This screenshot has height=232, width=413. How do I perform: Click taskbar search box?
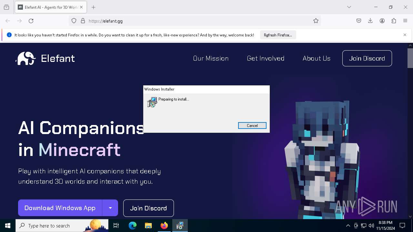62,226
